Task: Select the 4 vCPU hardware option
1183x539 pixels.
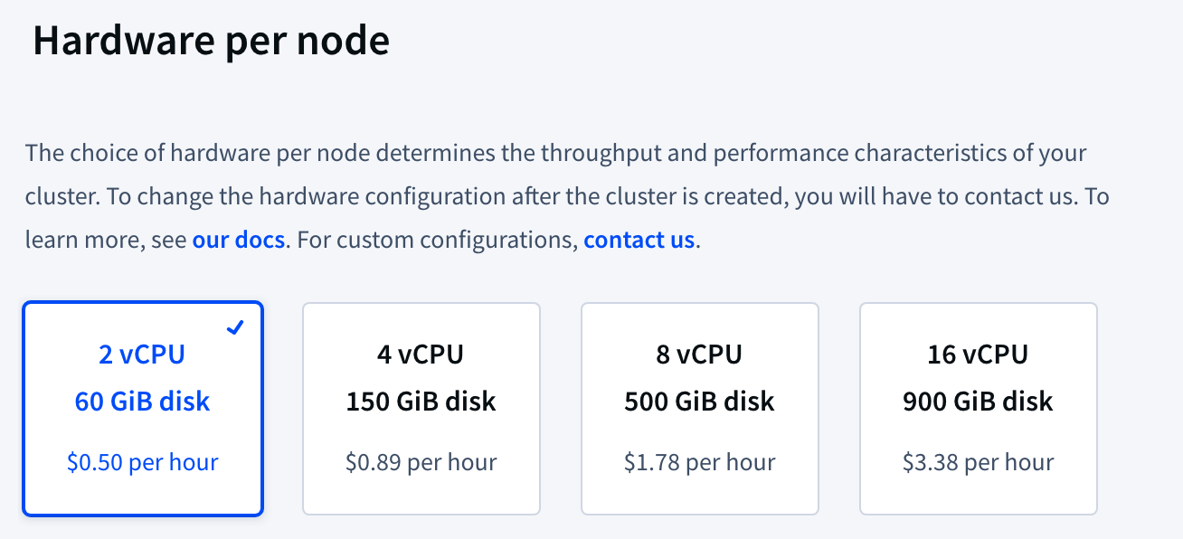Action: (x=421, y=408)
